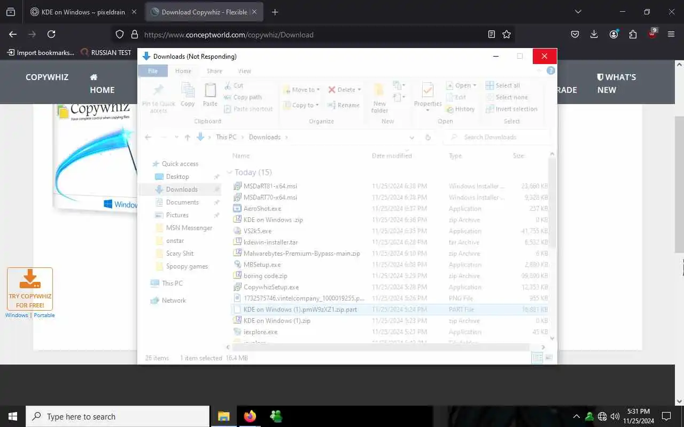Open MSN Messenger folder in sidebar
The width and height of the screenshot is (684, 427).
189,228
